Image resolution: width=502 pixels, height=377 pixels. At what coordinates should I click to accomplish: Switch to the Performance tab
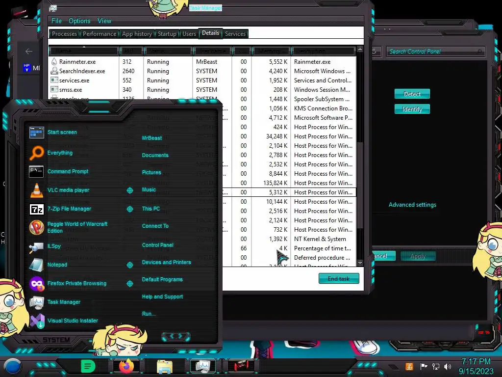point(99,34)
